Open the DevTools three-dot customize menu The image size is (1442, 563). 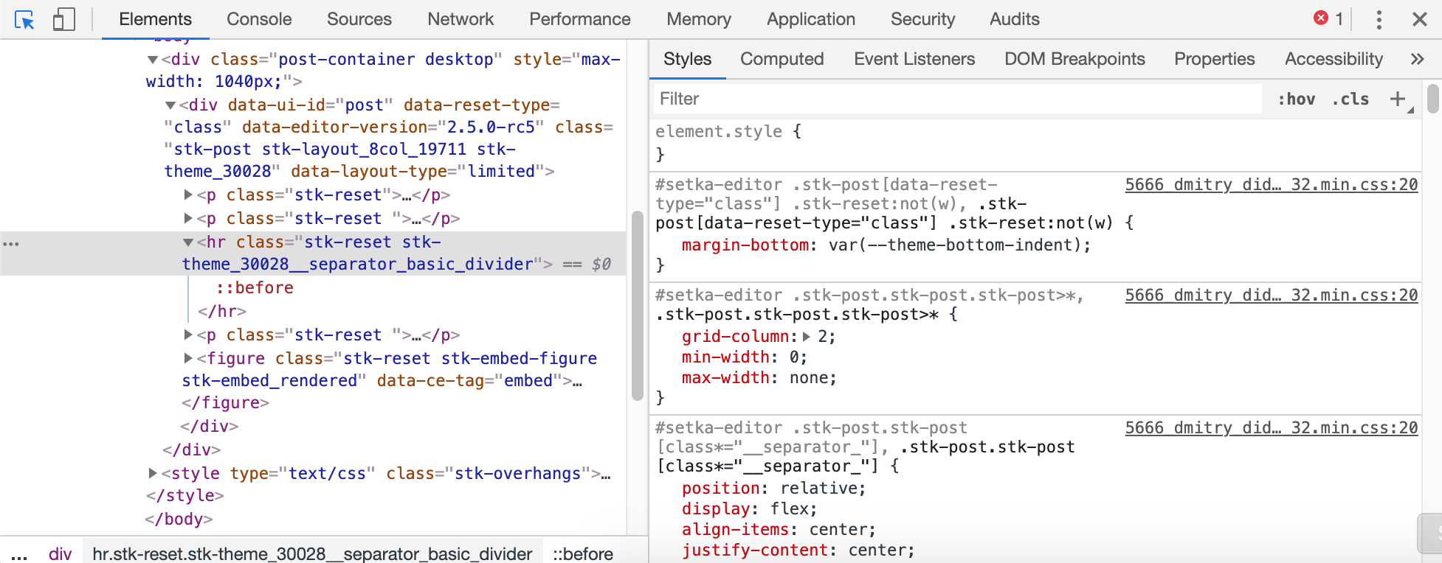(1379, 20)
